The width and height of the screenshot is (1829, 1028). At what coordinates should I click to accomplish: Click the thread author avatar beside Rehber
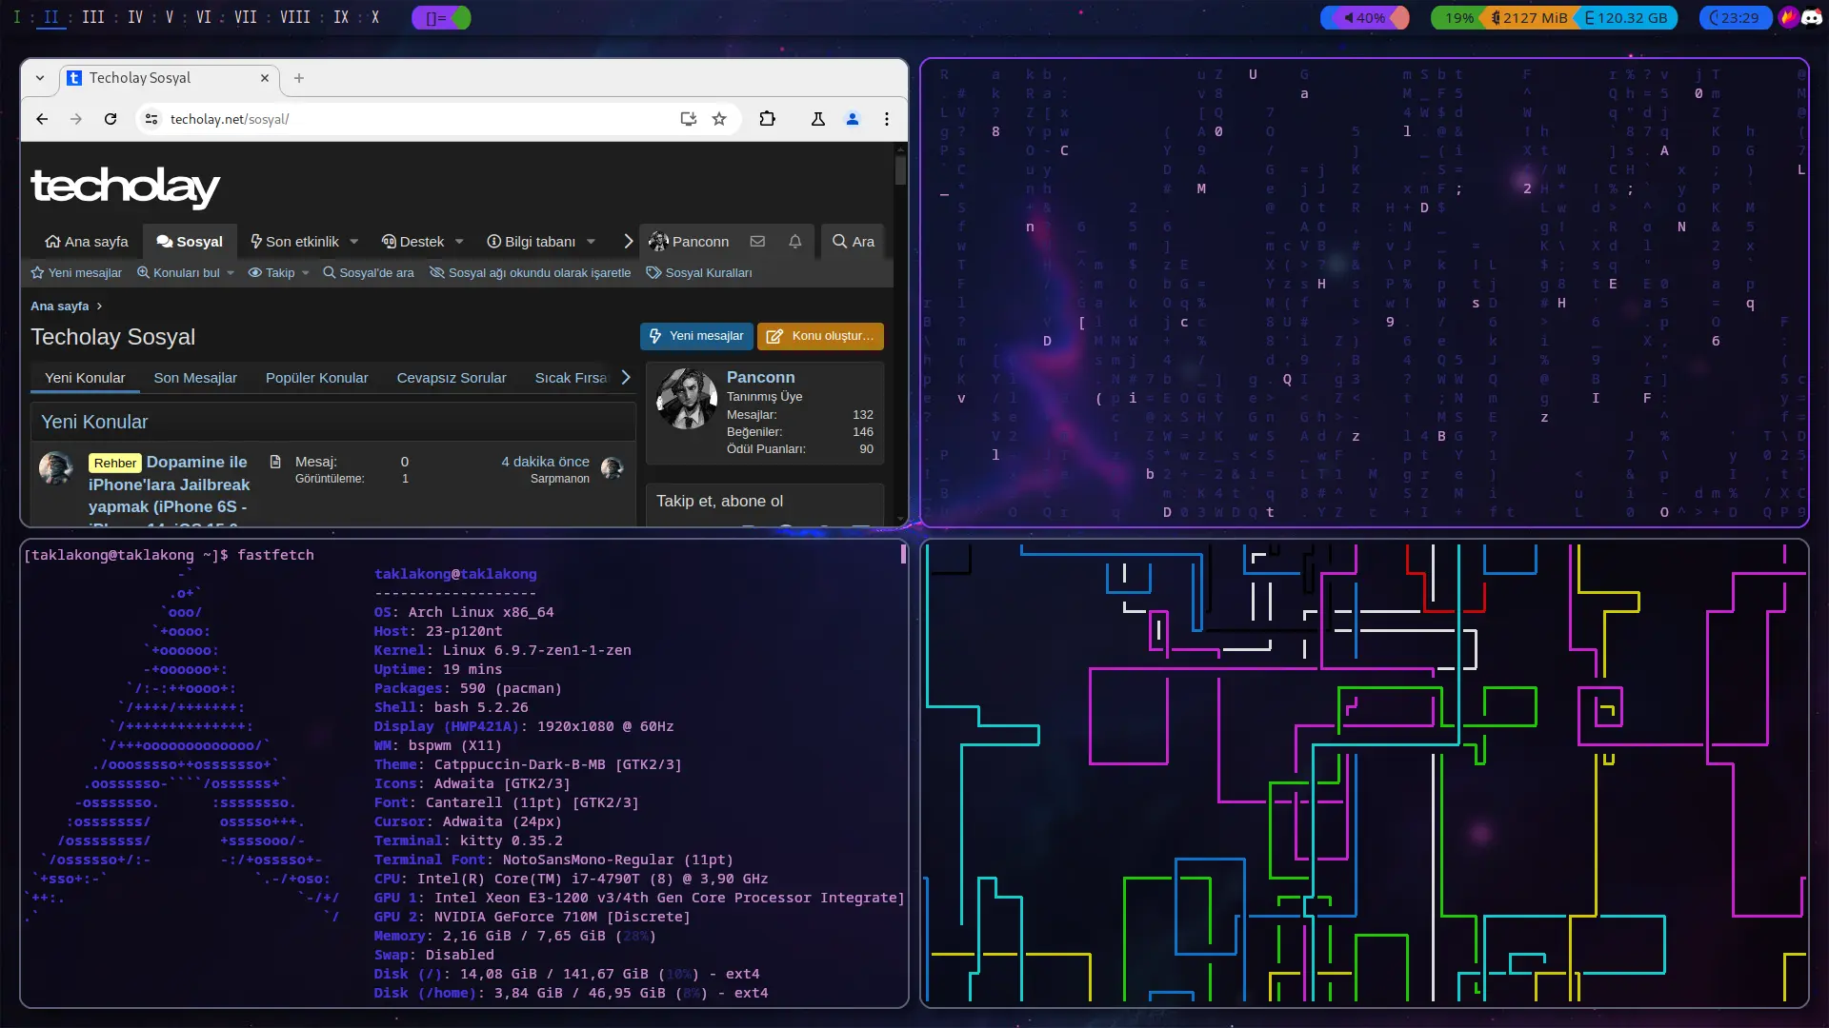pos(56,468)
